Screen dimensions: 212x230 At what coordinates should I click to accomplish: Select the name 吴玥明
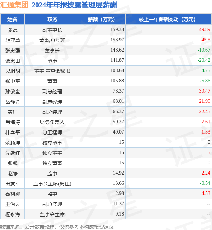13,71
